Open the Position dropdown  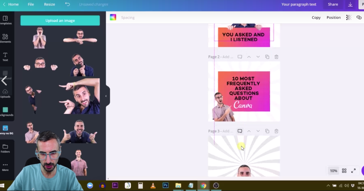click(333, 18)
